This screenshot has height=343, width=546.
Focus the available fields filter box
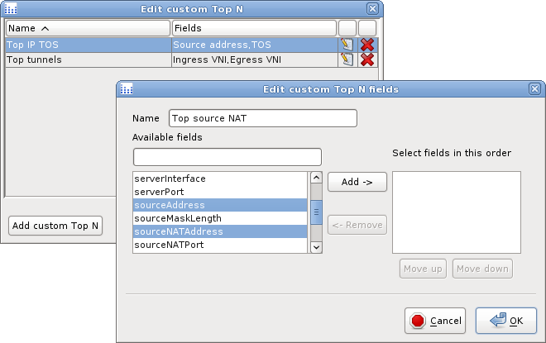[227, 157]
